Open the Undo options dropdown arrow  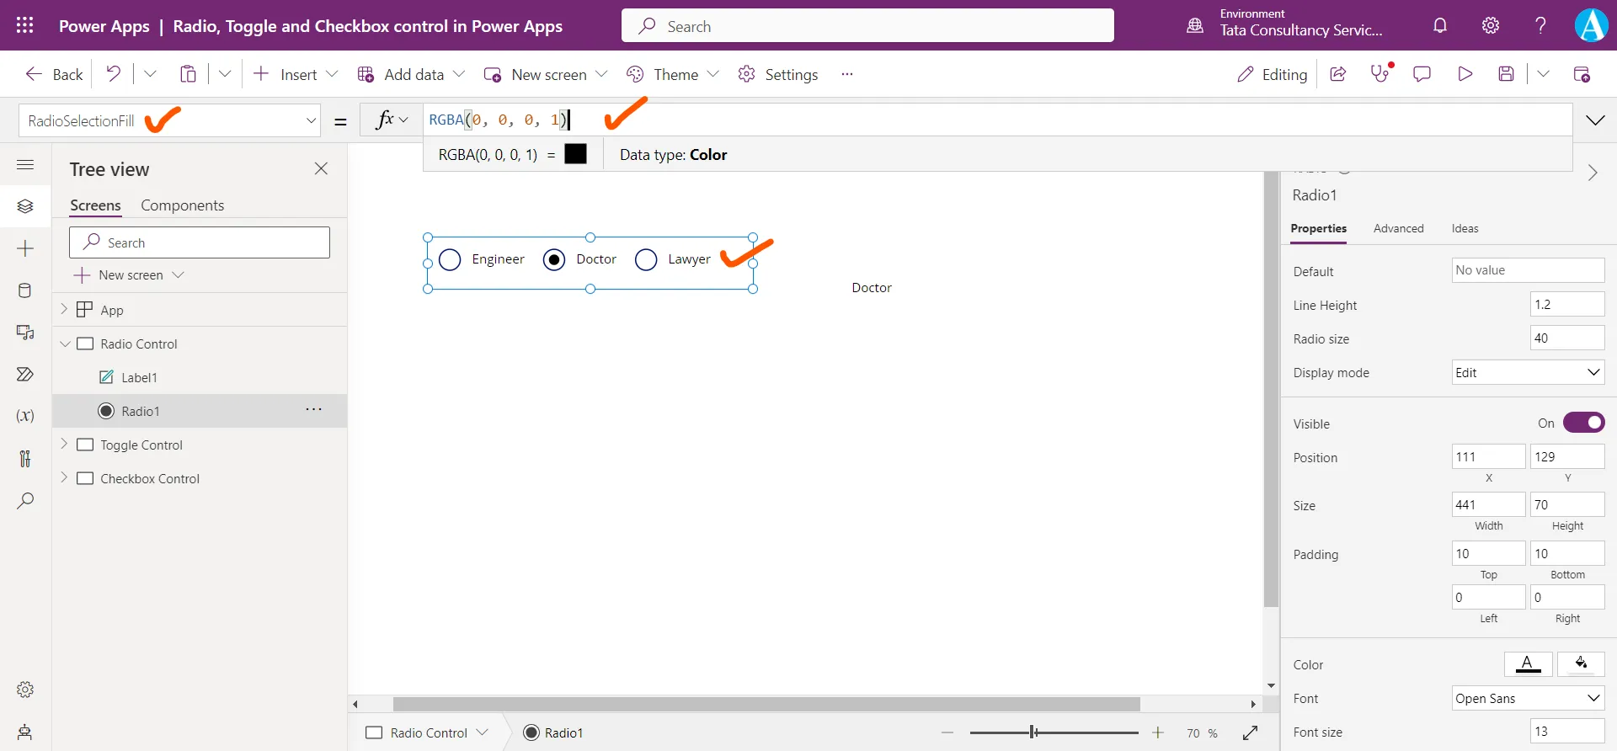click(x=150, y=74)
